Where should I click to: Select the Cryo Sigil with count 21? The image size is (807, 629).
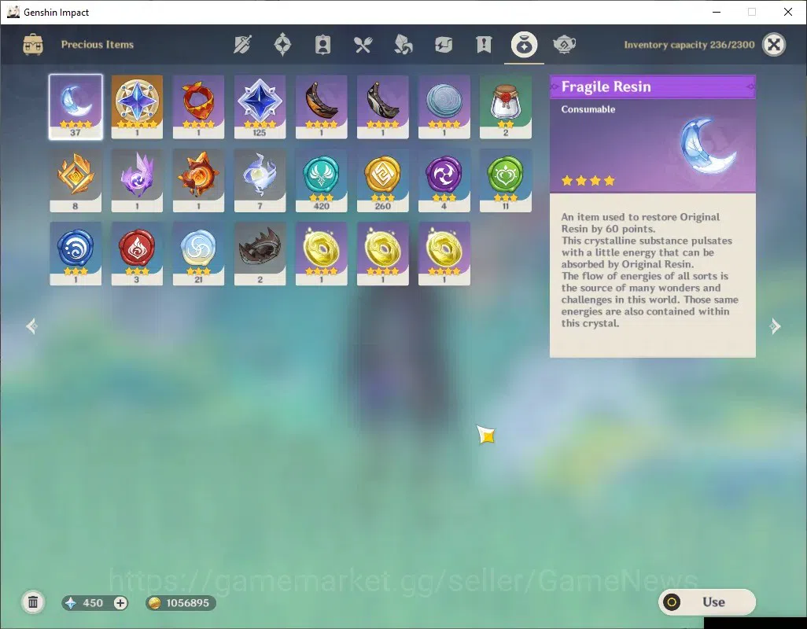pos(198,253)
